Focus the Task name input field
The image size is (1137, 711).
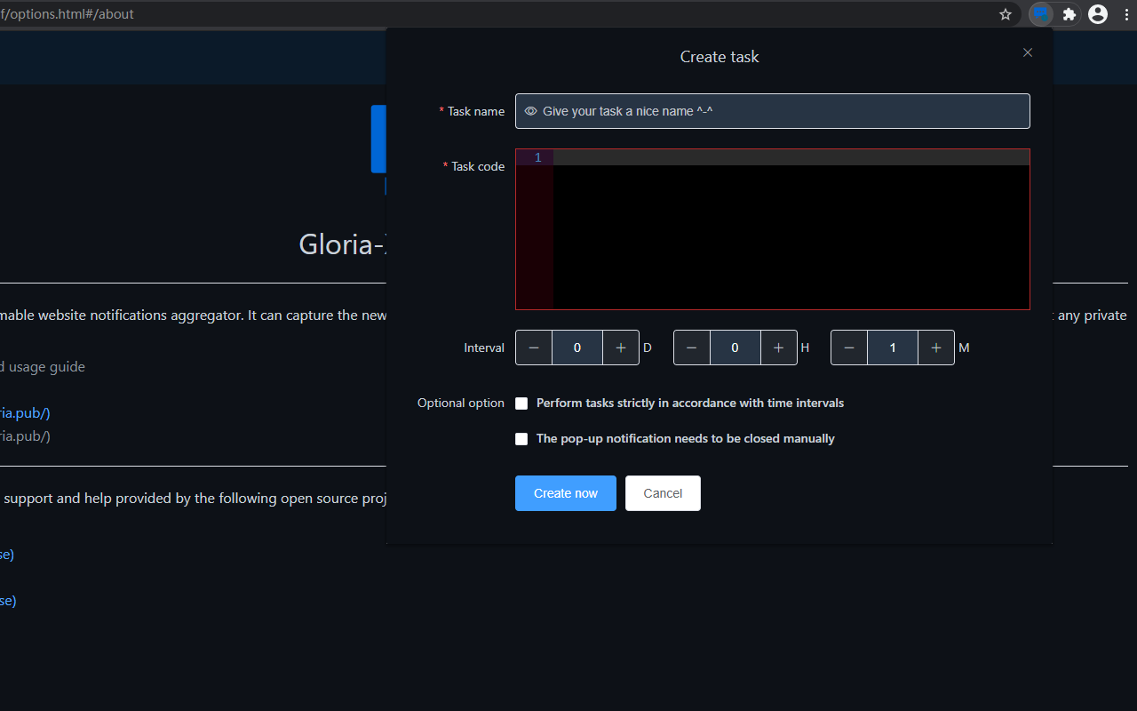tap(773, 111)
